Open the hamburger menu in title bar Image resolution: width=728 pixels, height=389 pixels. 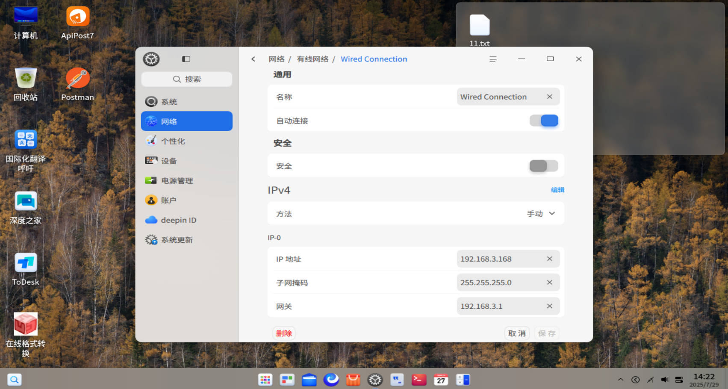[x=493, y=59]
